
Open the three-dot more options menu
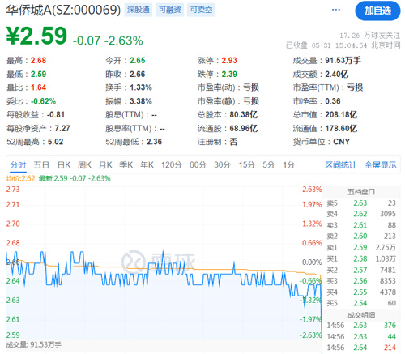(x=335, y=10)
